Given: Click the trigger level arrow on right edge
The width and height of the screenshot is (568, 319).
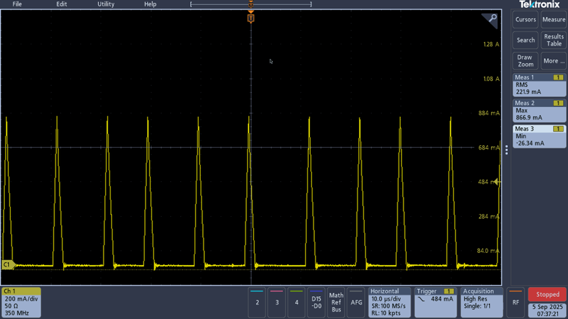Looking at the screenshot, I should pos(496,182).
